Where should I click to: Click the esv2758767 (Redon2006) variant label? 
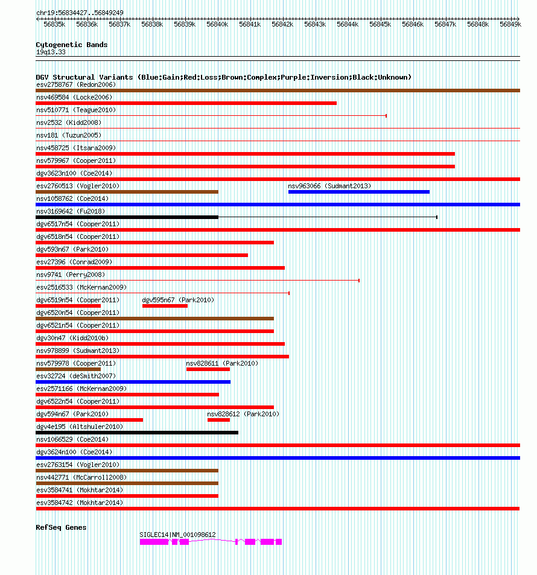76,84
